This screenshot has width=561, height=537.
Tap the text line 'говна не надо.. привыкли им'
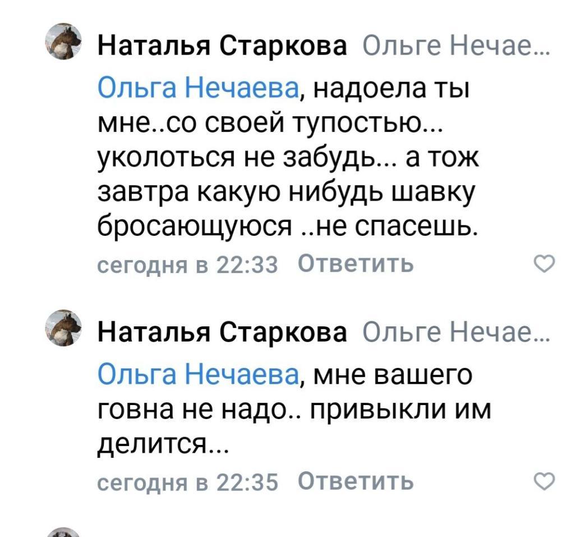pyautogui.click(x=294, y=410)
